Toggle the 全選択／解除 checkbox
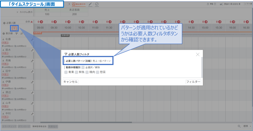253x131 pixels. [x=83, y=68]
